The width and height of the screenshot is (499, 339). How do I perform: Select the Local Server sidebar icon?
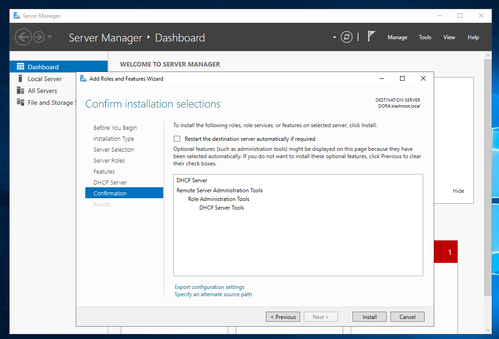tap(20, 79)
